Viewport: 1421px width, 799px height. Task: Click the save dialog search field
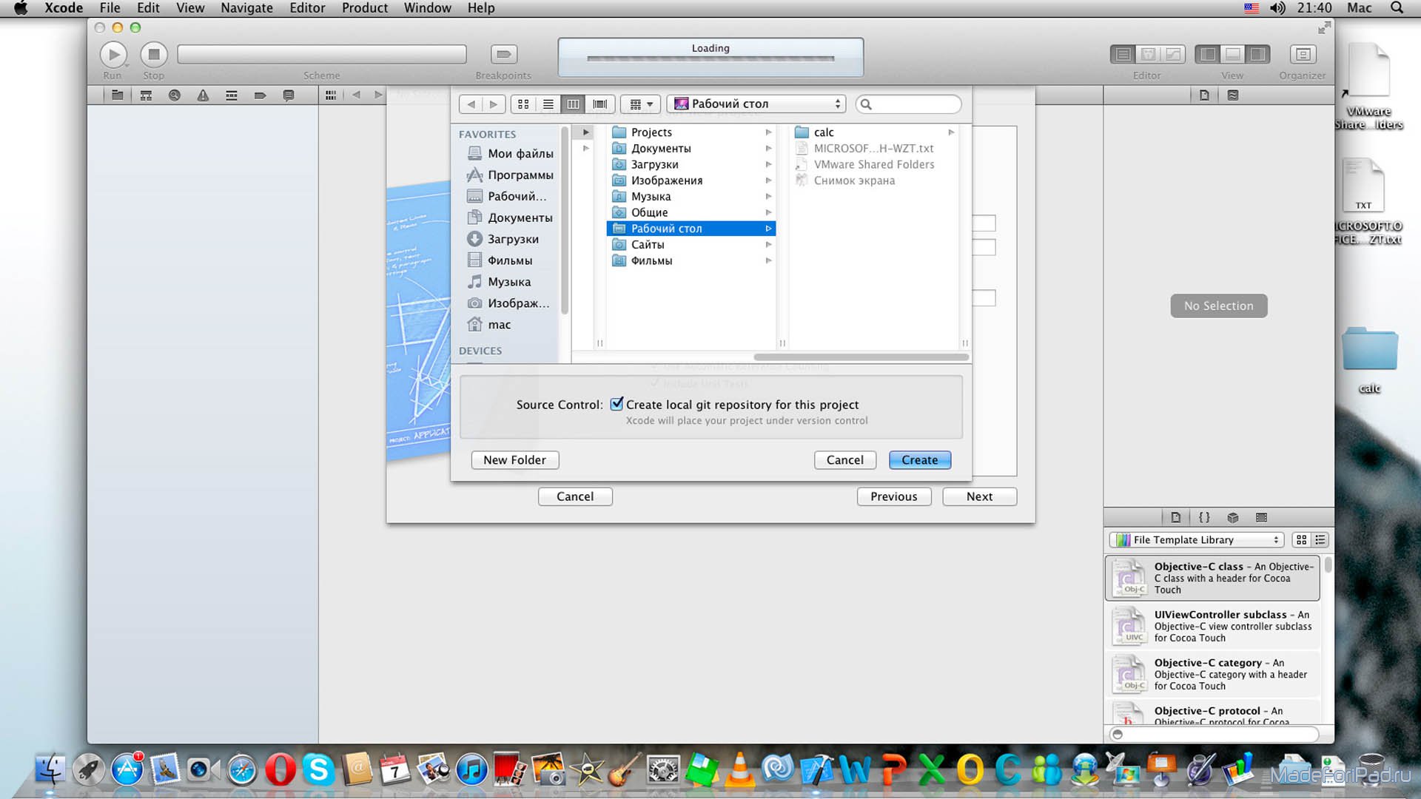point(908,104)
